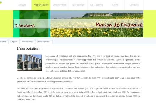Click the Bienvenue banner label
Image resolution: width=156 pixels, height=110 pixels.
(25, 25)
